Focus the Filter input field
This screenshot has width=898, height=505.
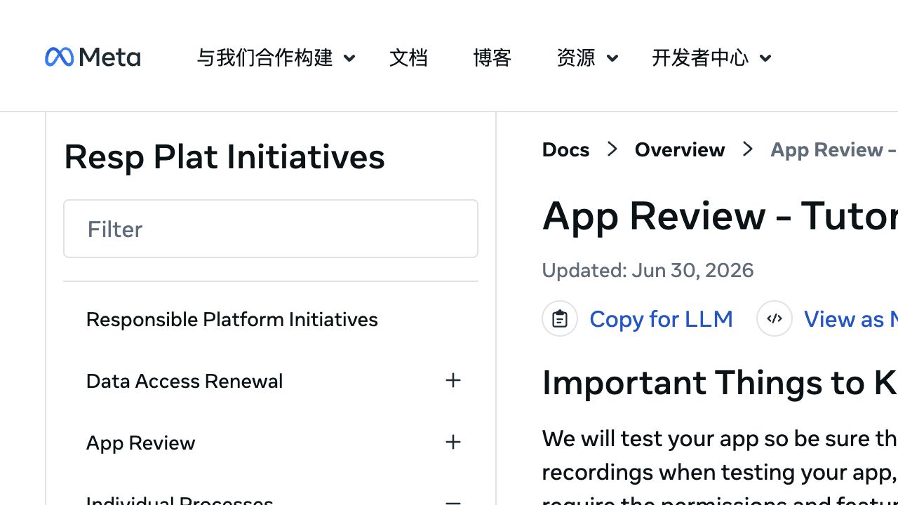pyautogui.click(x=271, y=229)
